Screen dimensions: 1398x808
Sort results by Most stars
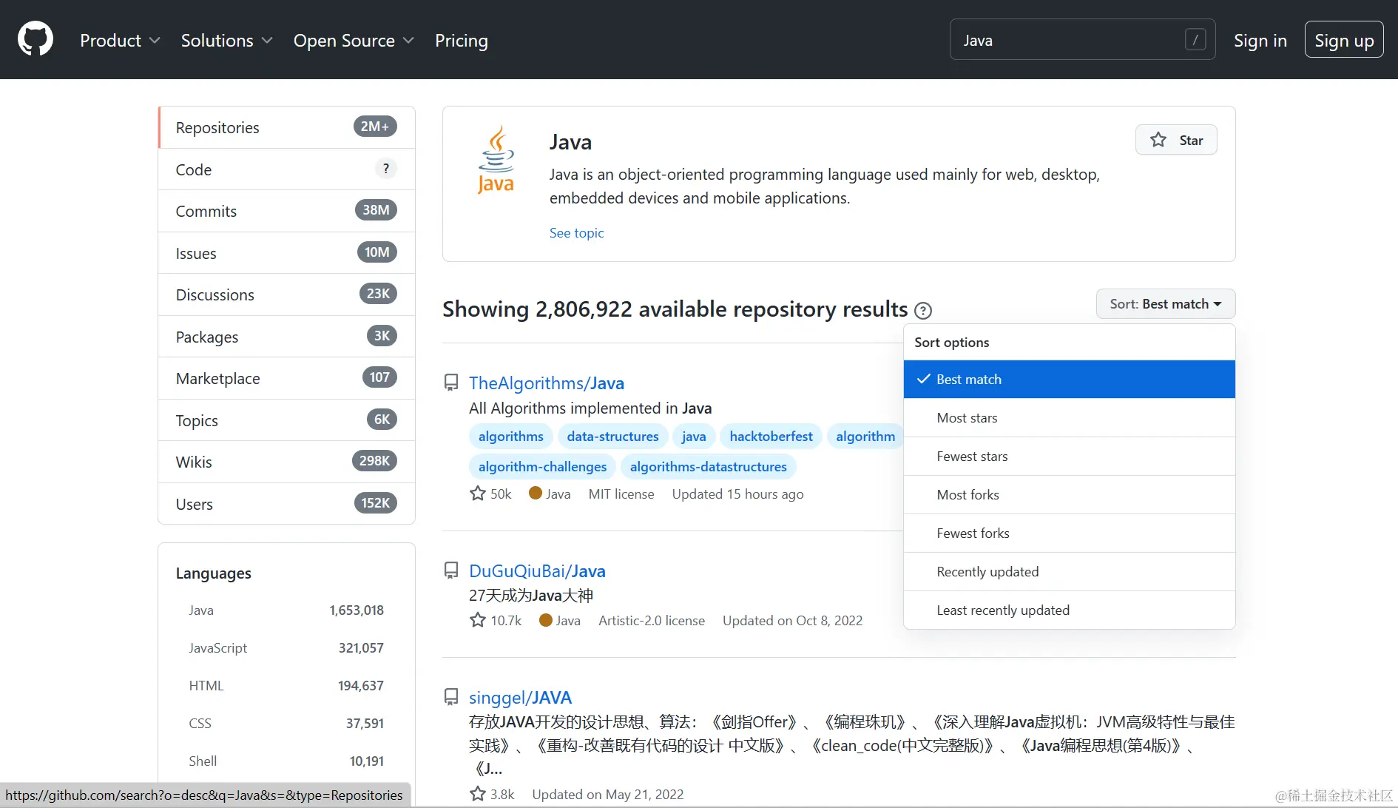1070,418
